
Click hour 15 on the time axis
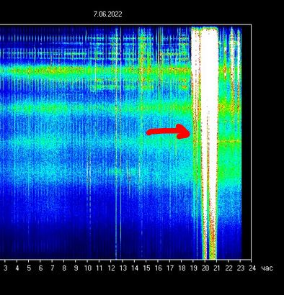[146, 268]
